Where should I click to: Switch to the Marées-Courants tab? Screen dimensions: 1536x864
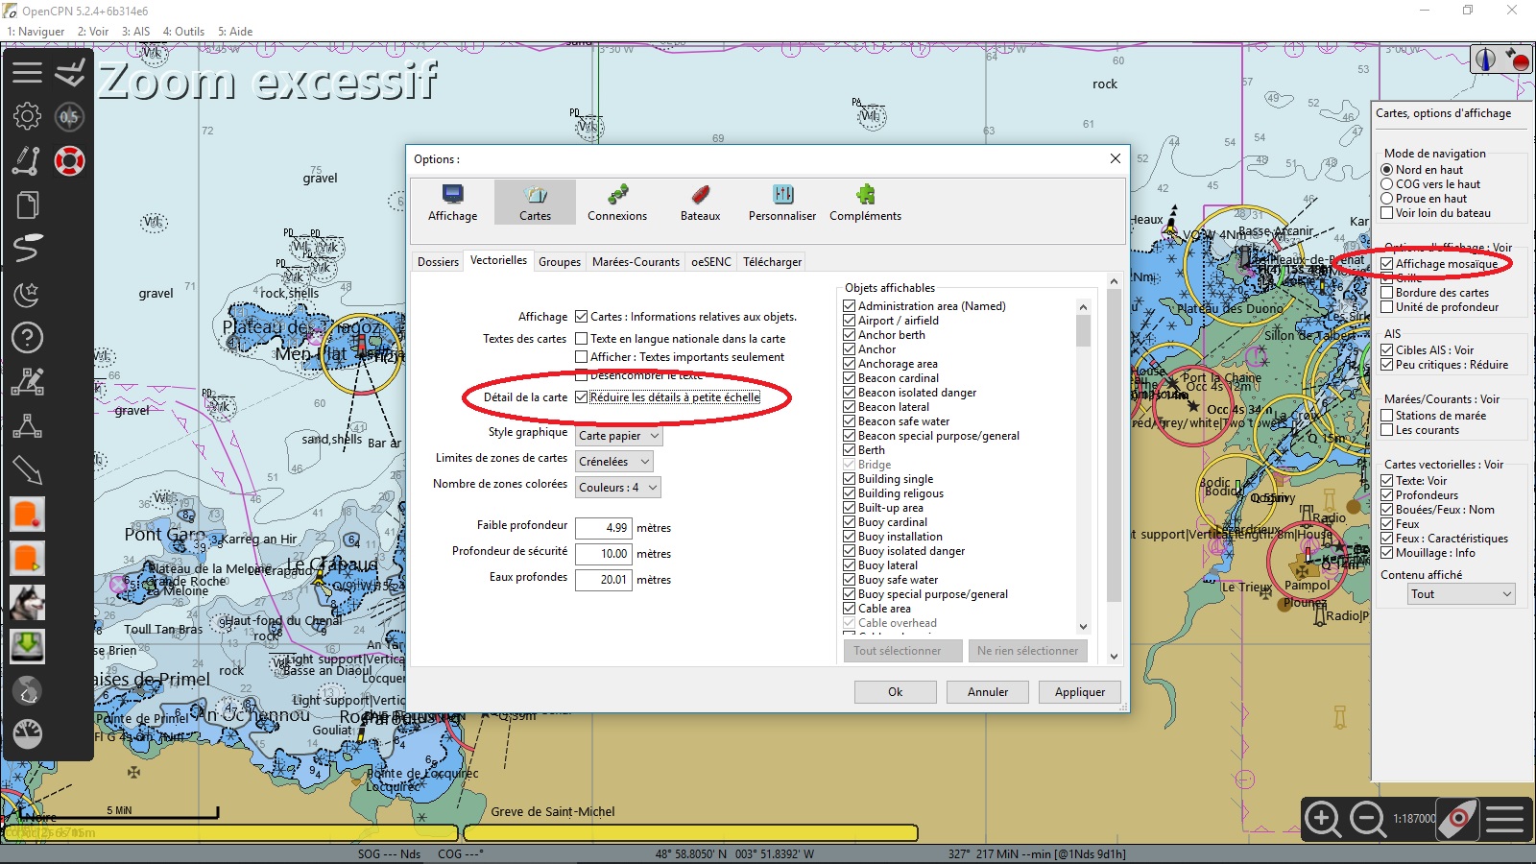point(636,262)
